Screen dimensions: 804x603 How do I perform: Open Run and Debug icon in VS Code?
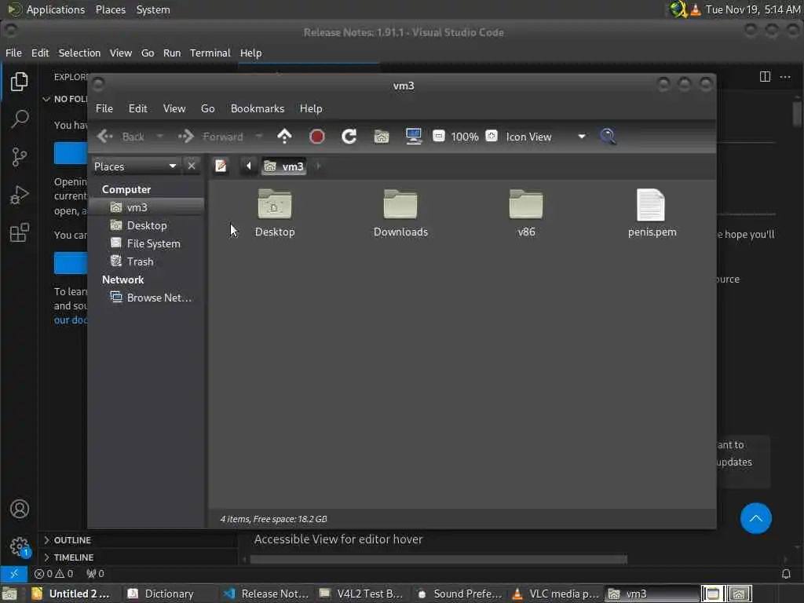(19, 195)
